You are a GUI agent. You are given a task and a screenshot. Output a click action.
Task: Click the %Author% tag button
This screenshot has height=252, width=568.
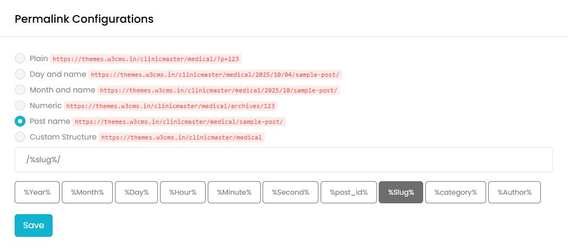point(514,193)
